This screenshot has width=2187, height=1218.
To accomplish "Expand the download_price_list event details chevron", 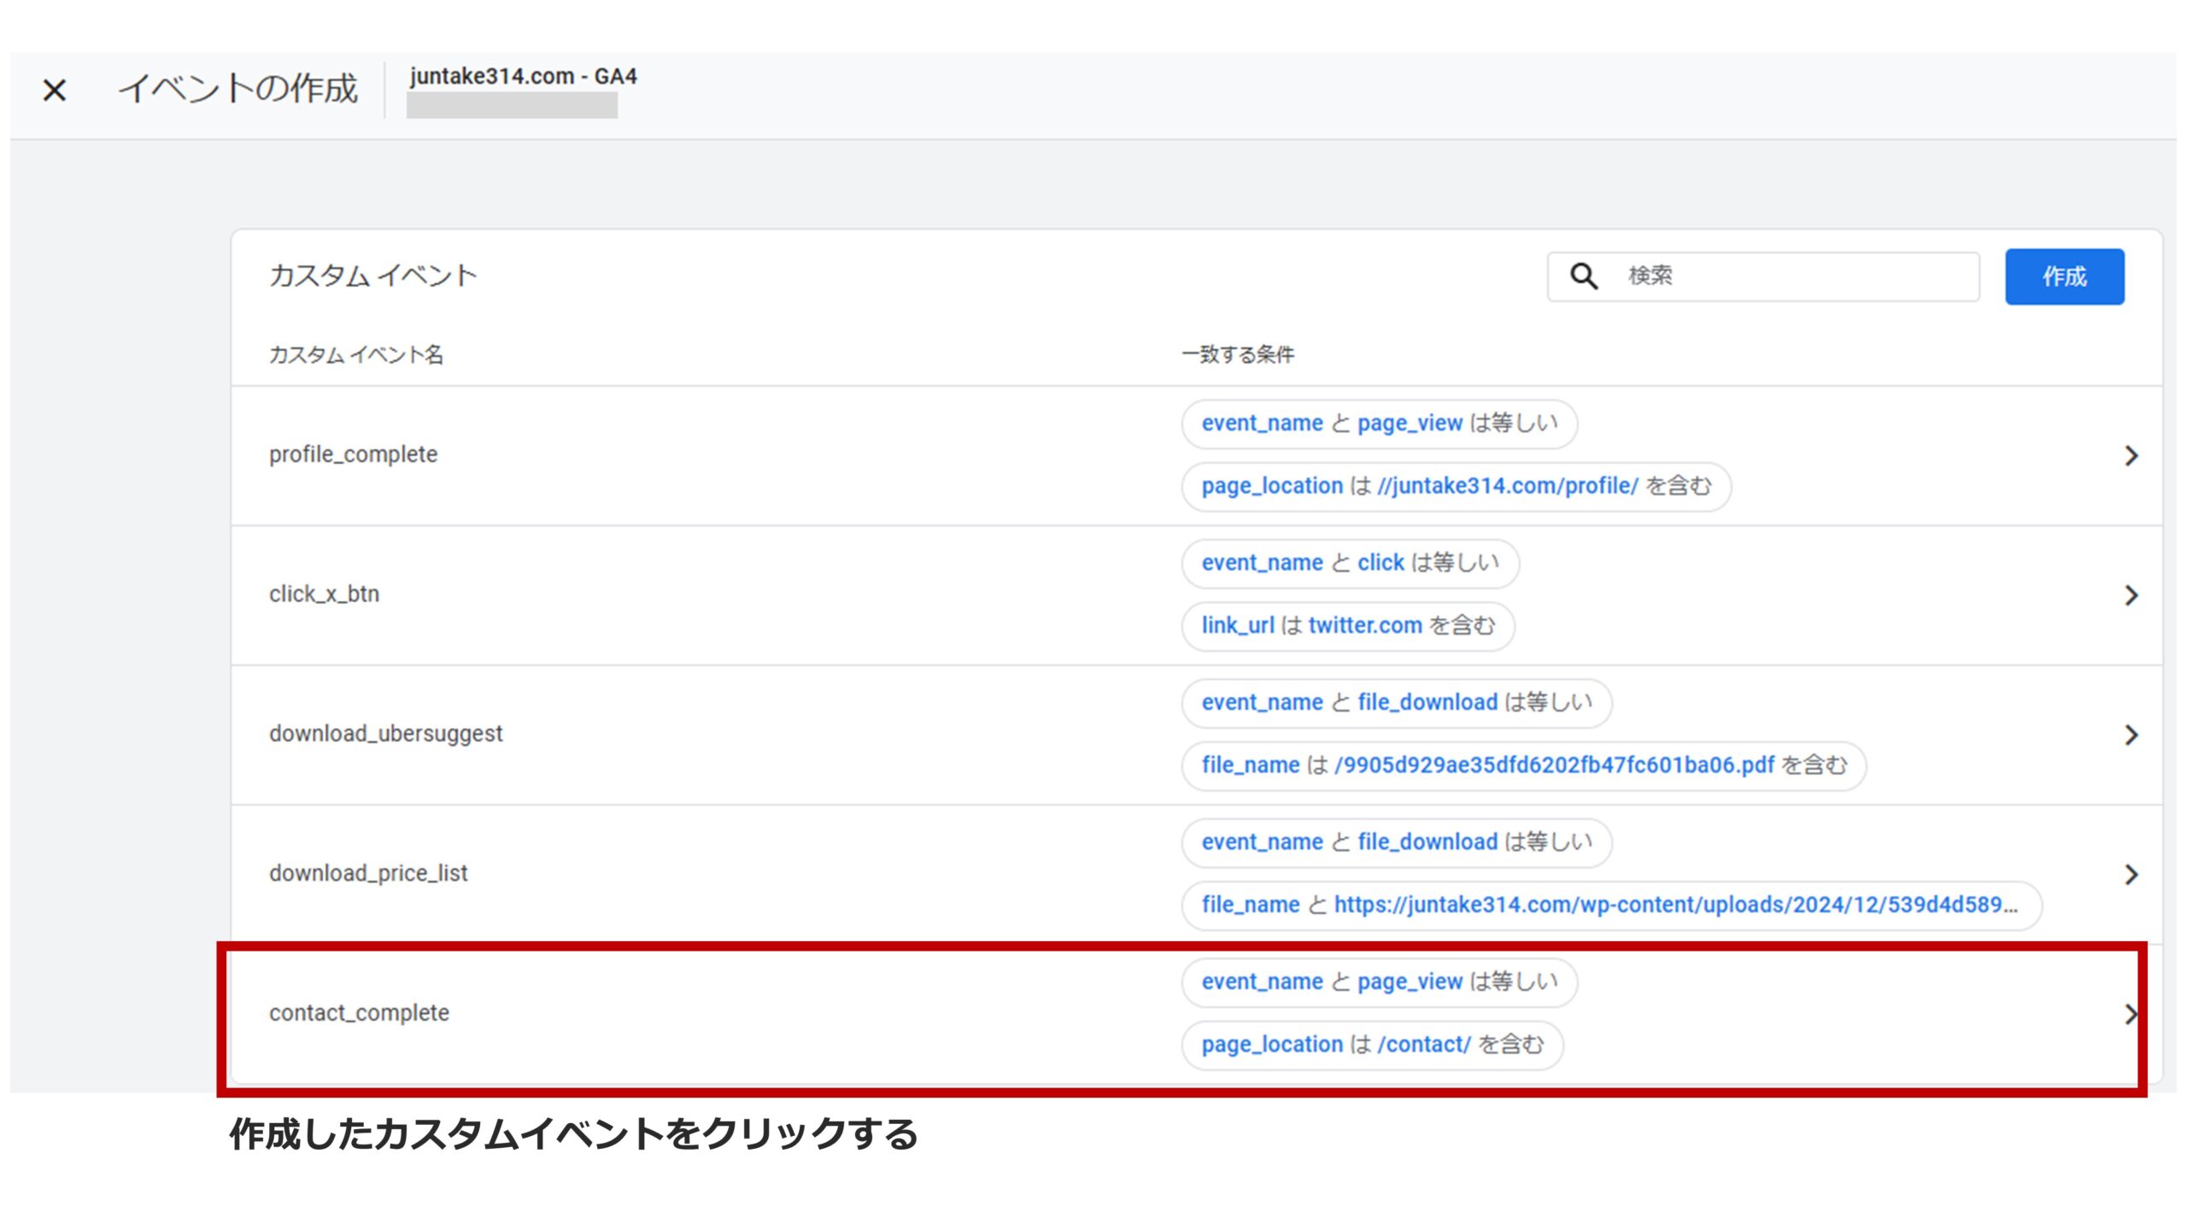I will pos(2131,873).
